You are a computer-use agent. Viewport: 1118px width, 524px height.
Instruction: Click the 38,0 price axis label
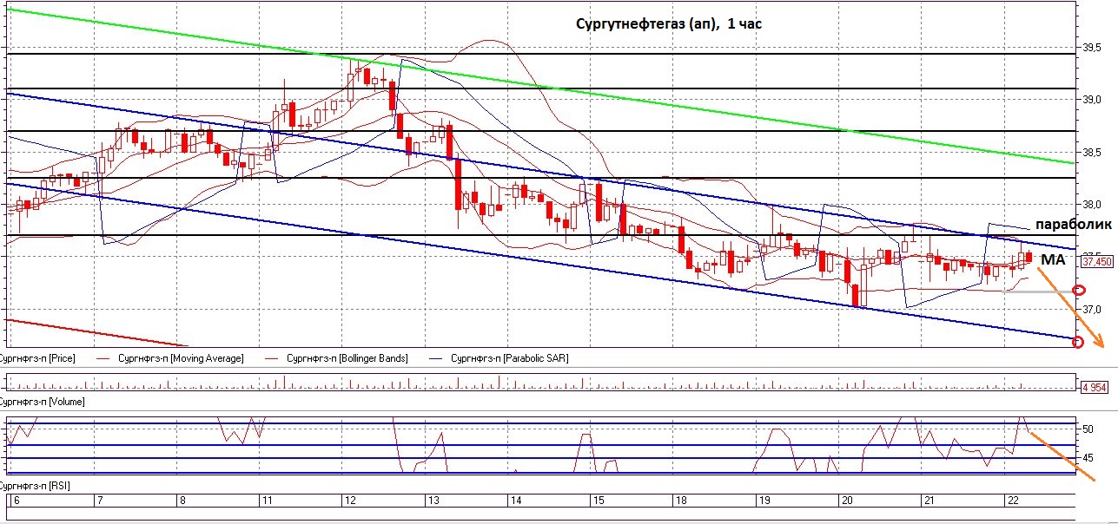(1092, 205)
